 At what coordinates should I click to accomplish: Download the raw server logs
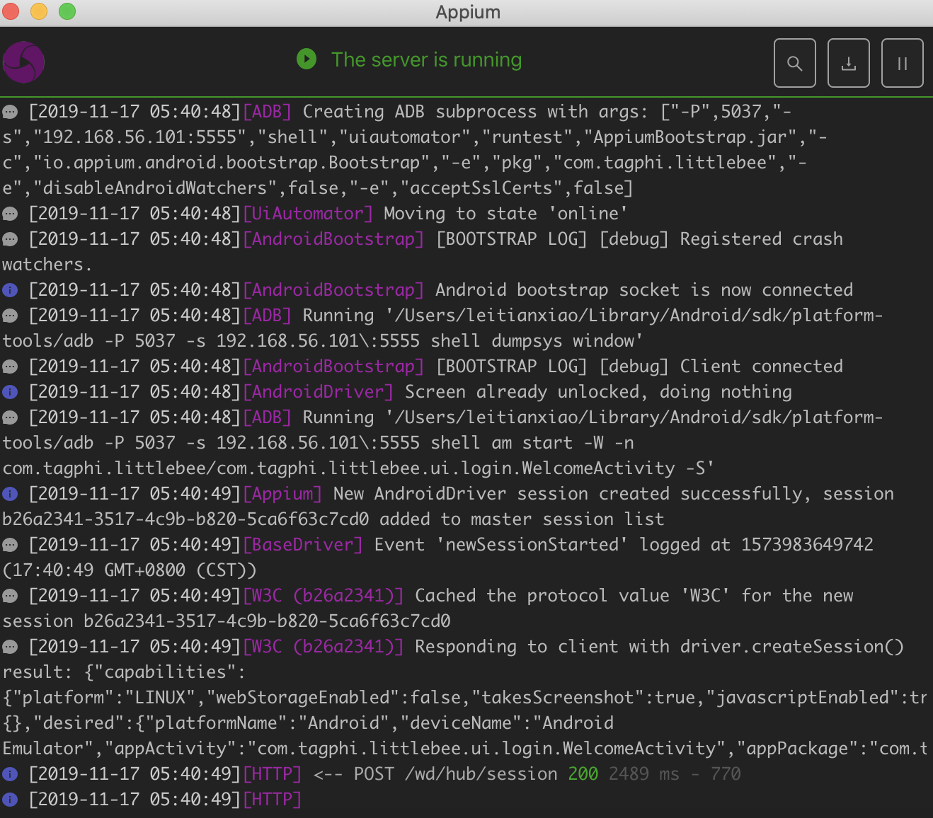pos(849,63)
